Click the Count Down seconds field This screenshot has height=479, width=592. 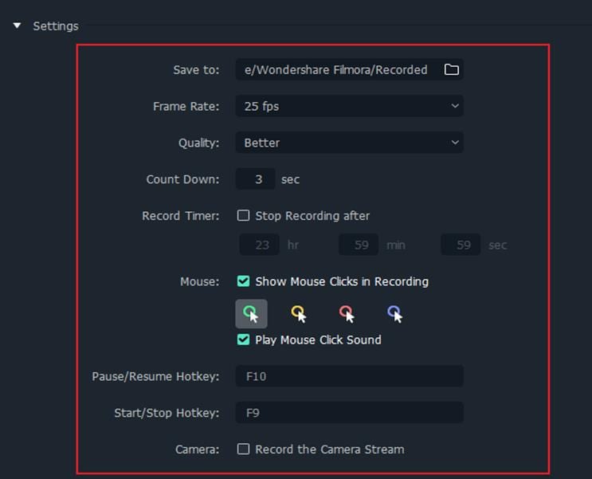coord(256,179)
